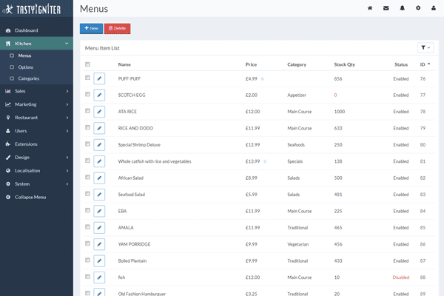Screen dimensions: 444x296
Task: Check the ATA RICE row checkbox
Action: coord(88,111)
